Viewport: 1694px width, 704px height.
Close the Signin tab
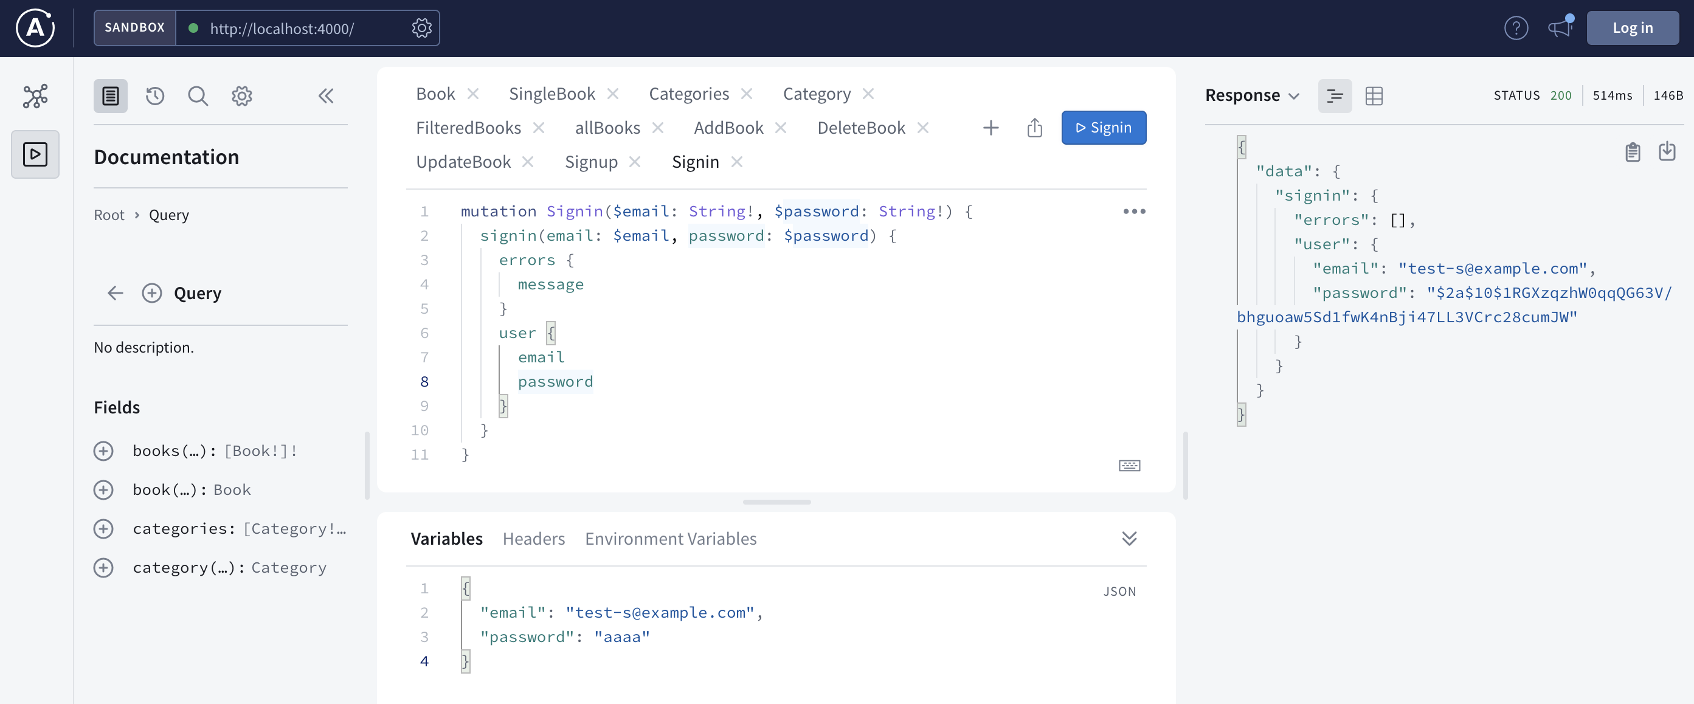click(x=736, y=162)
